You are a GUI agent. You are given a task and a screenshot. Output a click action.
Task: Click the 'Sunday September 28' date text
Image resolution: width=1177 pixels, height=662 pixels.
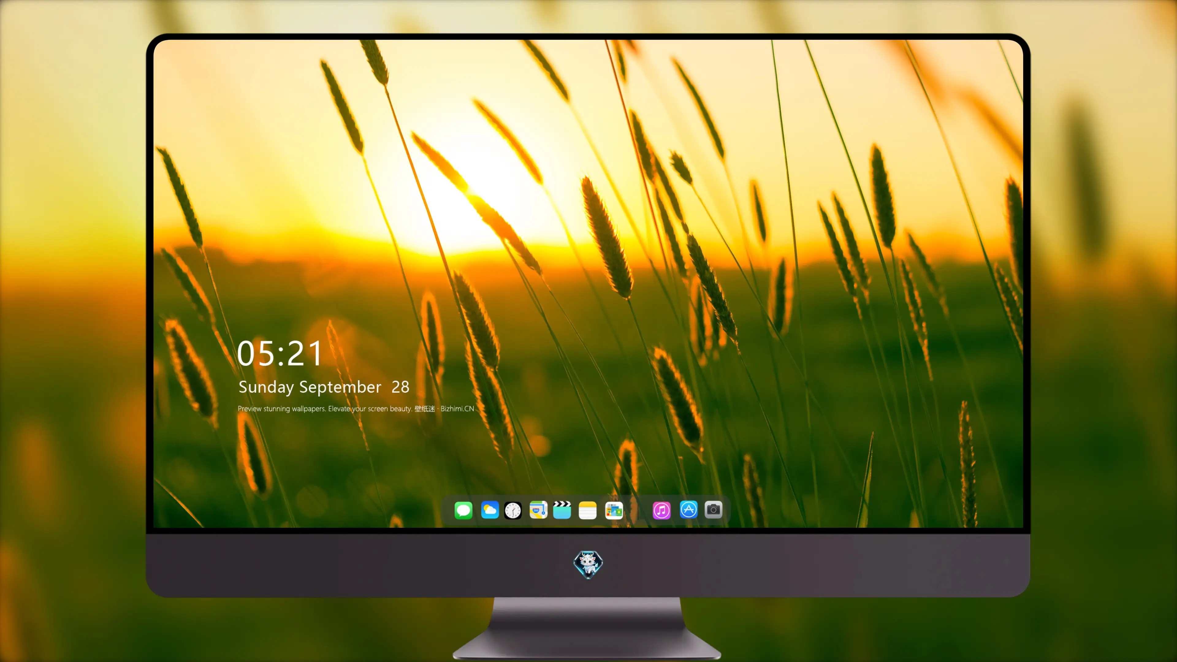323,387
